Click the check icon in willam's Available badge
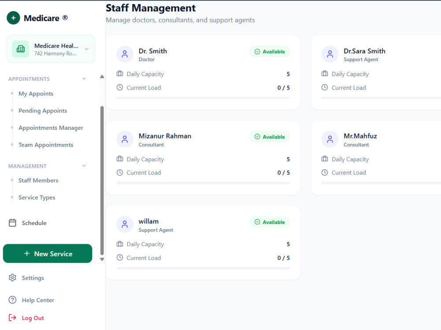Image resolution: width=441 pixels, height=330 pixels. click(258, 222)
